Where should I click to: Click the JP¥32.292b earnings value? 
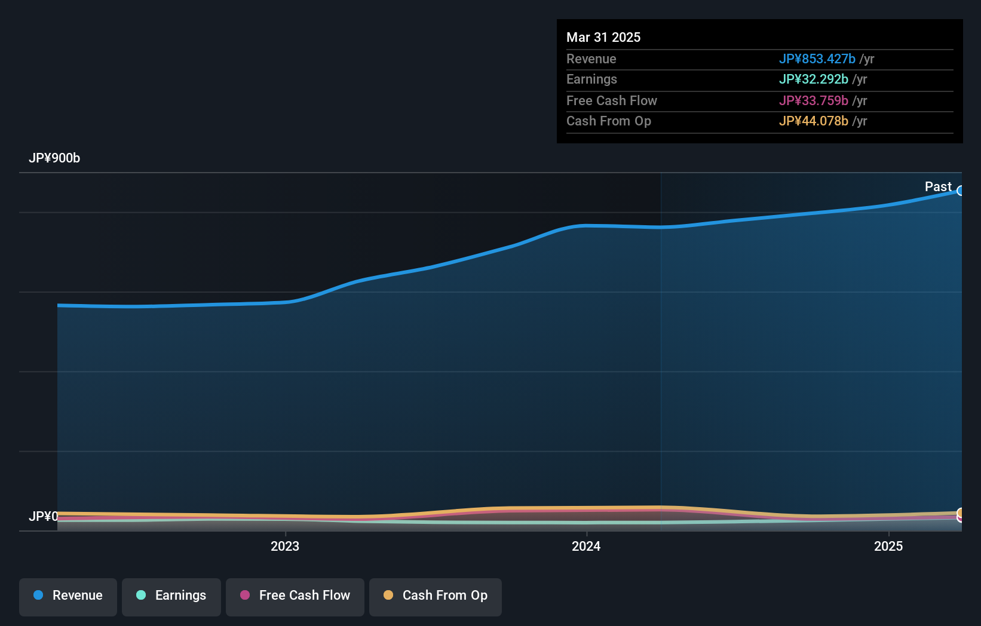813,79
